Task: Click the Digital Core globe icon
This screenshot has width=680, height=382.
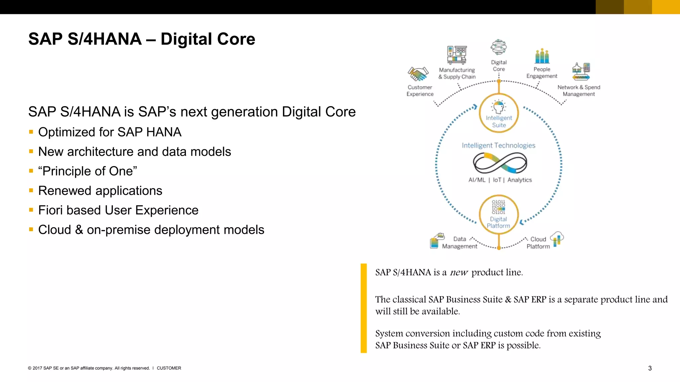Action: tap(499, 47)
